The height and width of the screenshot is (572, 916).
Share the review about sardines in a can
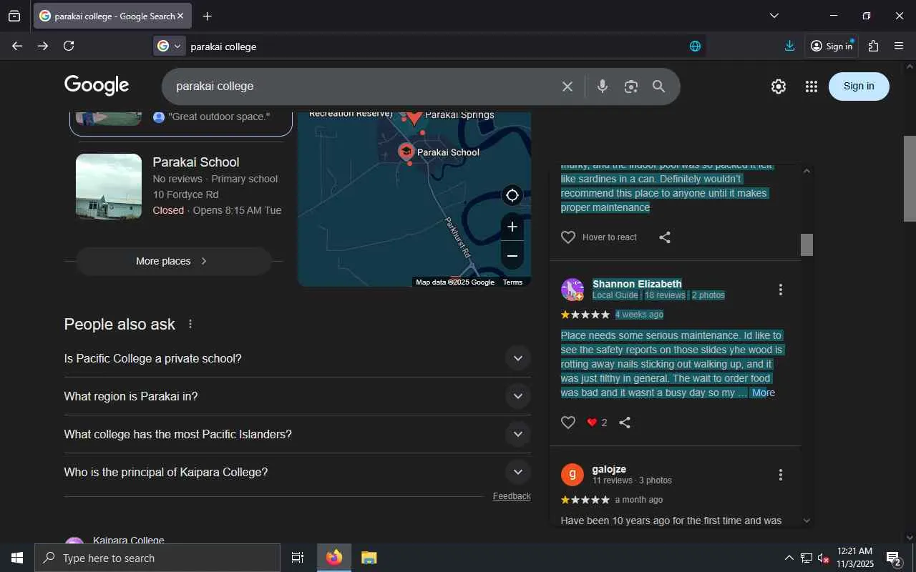coord(665,237)
